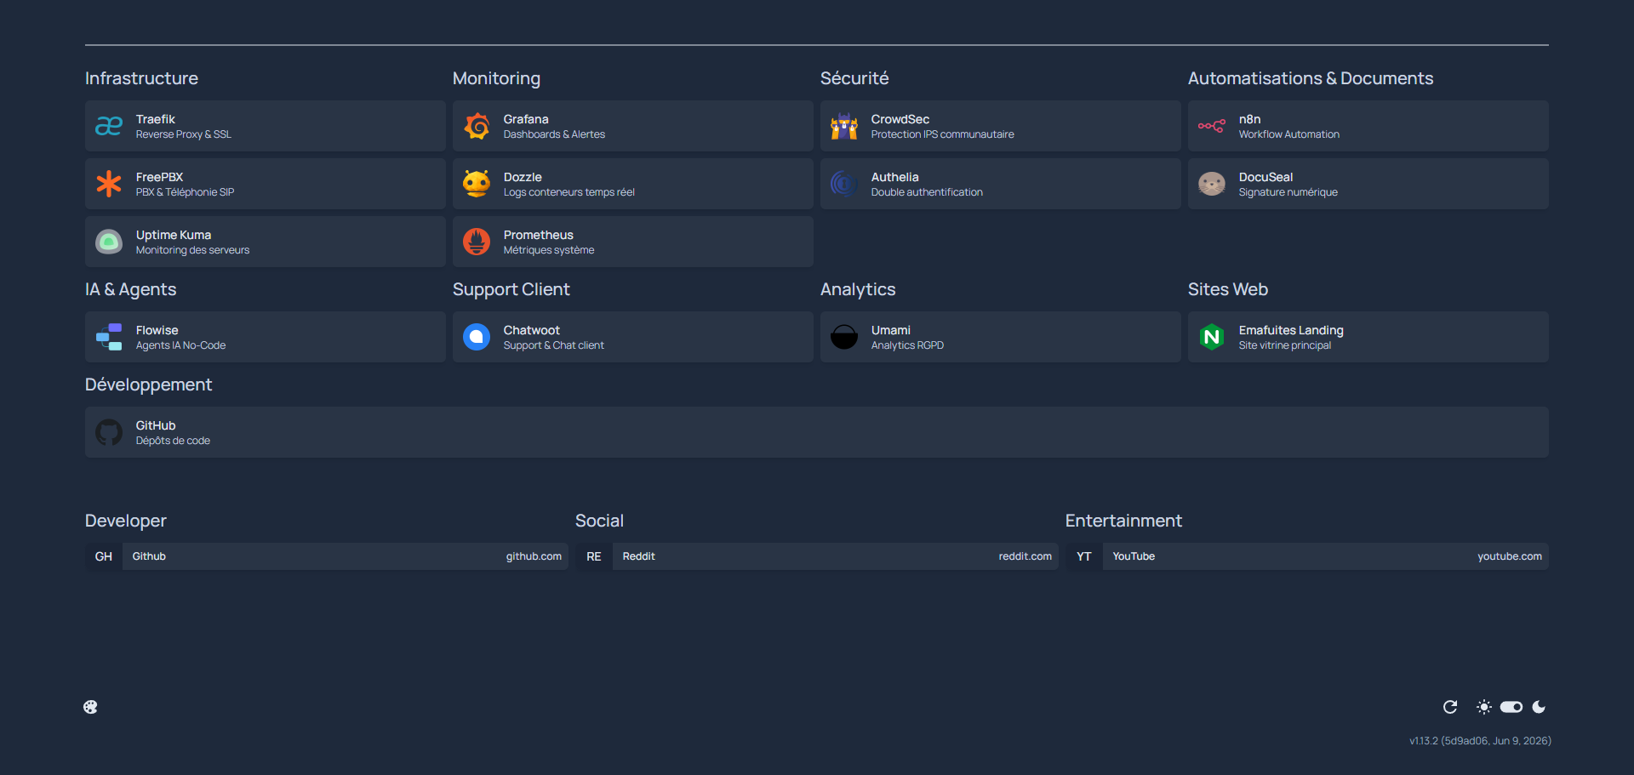1634x775 pixels.
Task: Open the Umami black bowl icon
Action: pos(844,337)
